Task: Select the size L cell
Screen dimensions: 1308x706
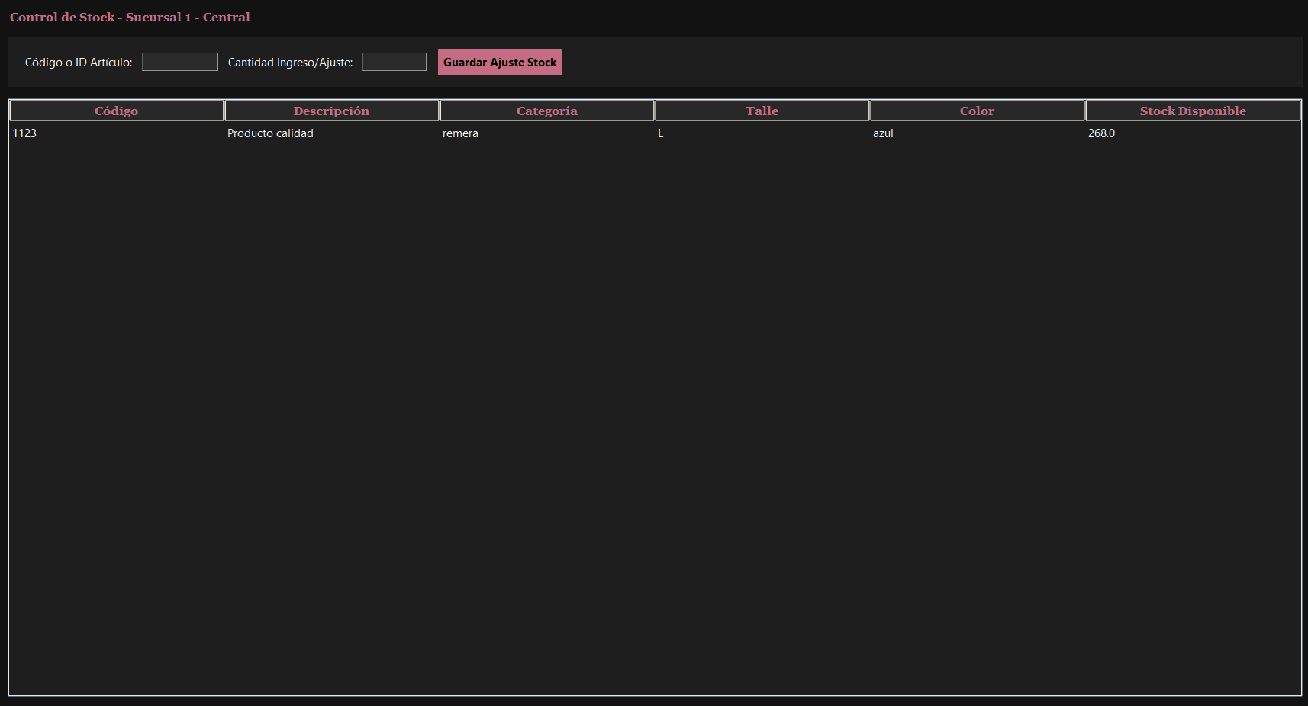Action: 762,133
